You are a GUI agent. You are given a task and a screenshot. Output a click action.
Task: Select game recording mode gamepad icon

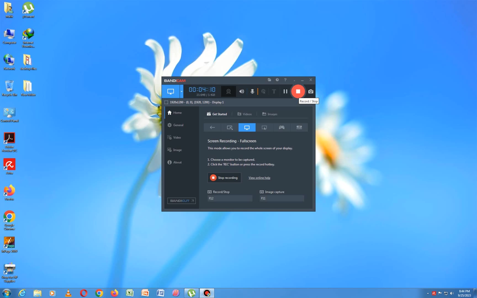[x=282, y=127]
